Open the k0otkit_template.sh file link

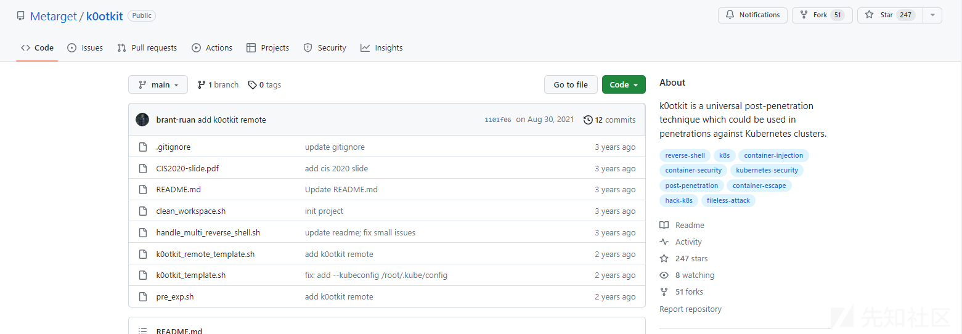pyautogui.click(x=191, y=275)
